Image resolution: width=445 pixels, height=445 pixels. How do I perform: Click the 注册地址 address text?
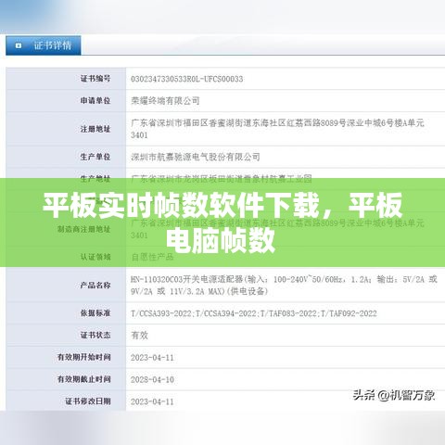point(277,129)
